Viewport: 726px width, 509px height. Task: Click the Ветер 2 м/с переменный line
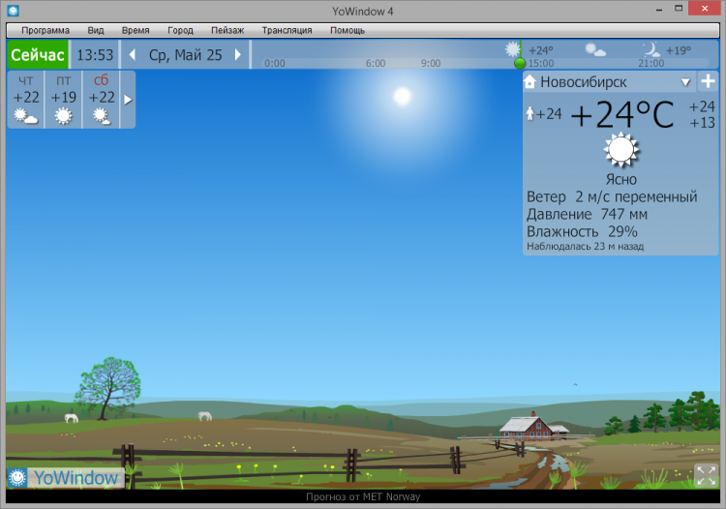pos(612,197)
